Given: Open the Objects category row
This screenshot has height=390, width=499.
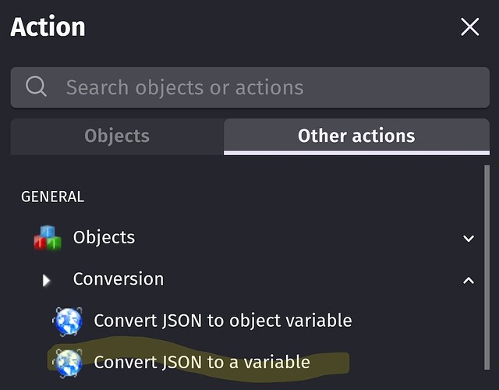Looking at the screenshot, I should (251, 238).
